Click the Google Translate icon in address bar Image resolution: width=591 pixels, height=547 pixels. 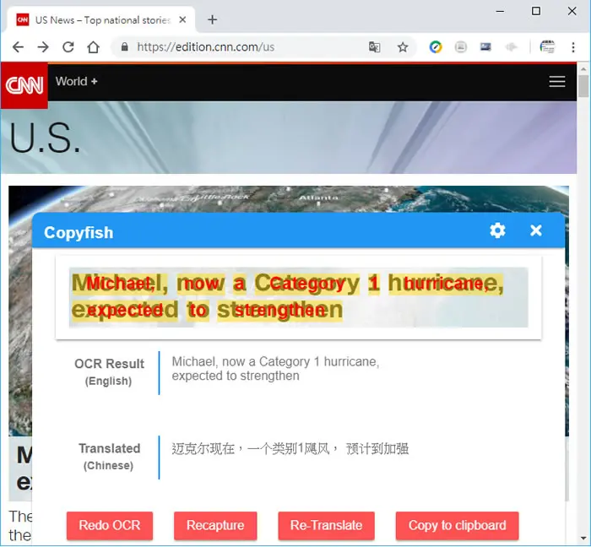374,47
